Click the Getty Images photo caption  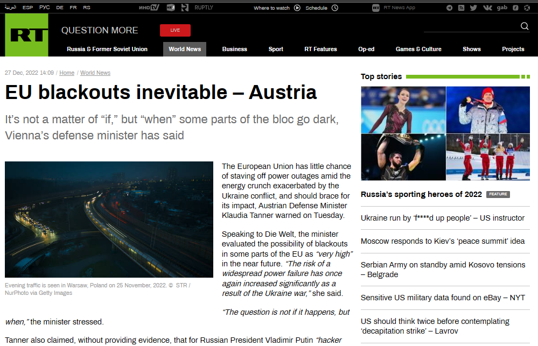click(x=97, y=289)
